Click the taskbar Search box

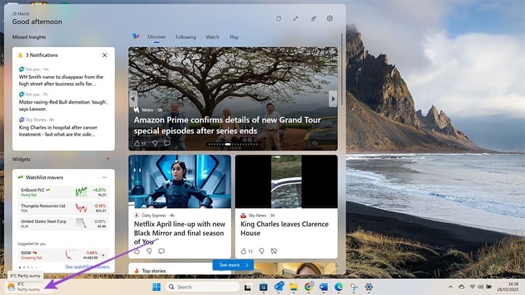(x=203, y=287)
